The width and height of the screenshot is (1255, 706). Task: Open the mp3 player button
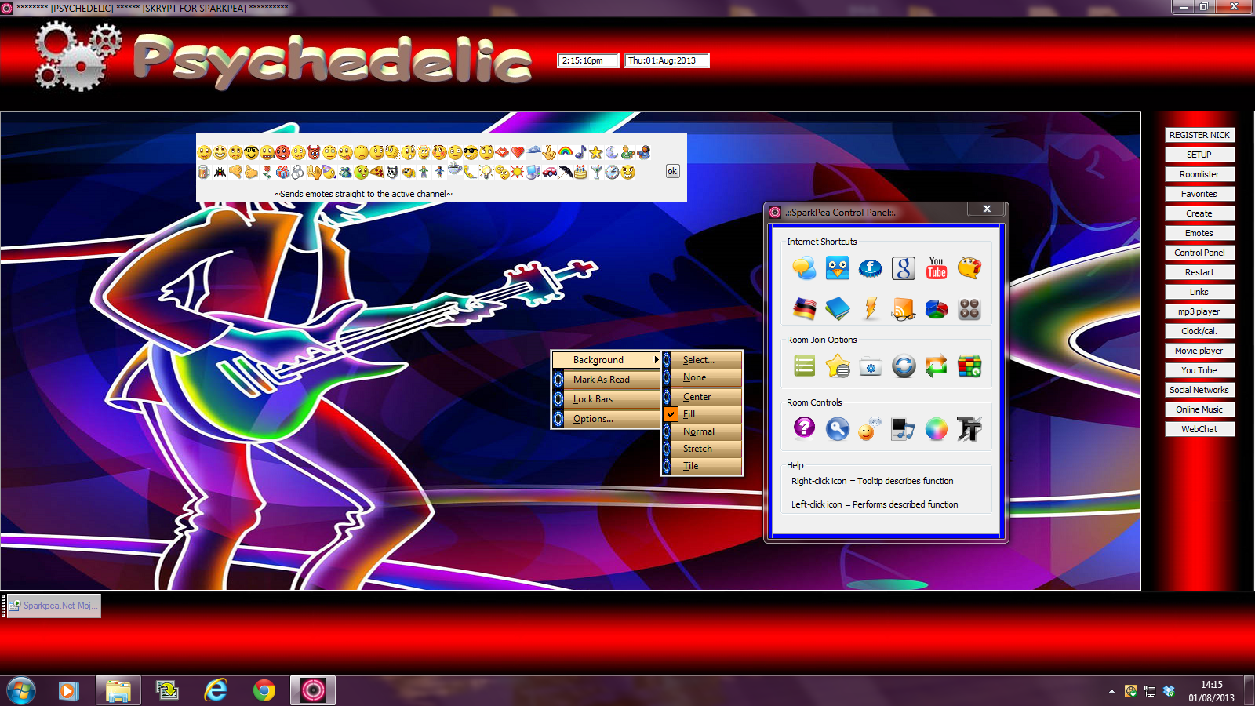click(x=1199, y=311)
